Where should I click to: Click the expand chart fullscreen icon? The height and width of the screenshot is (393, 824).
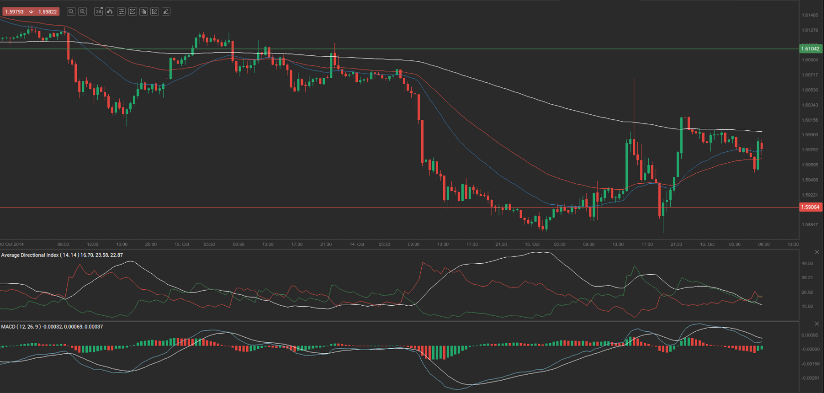(133, 11)
